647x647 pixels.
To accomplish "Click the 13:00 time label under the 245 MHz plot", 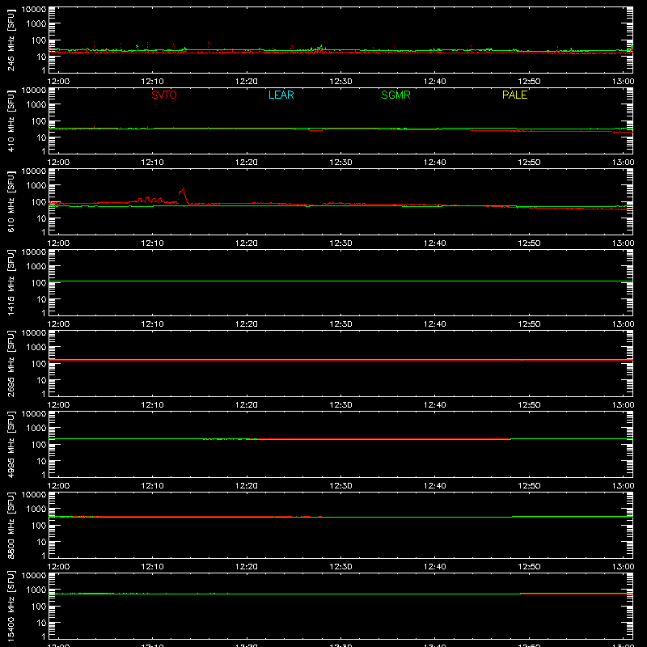I will click(x=623, y=82).
